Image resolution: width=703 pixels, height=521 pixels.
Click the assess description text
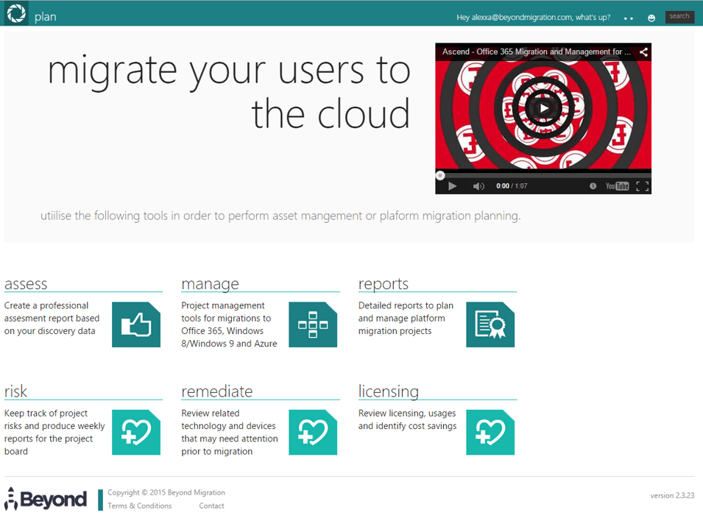point(52,319)
